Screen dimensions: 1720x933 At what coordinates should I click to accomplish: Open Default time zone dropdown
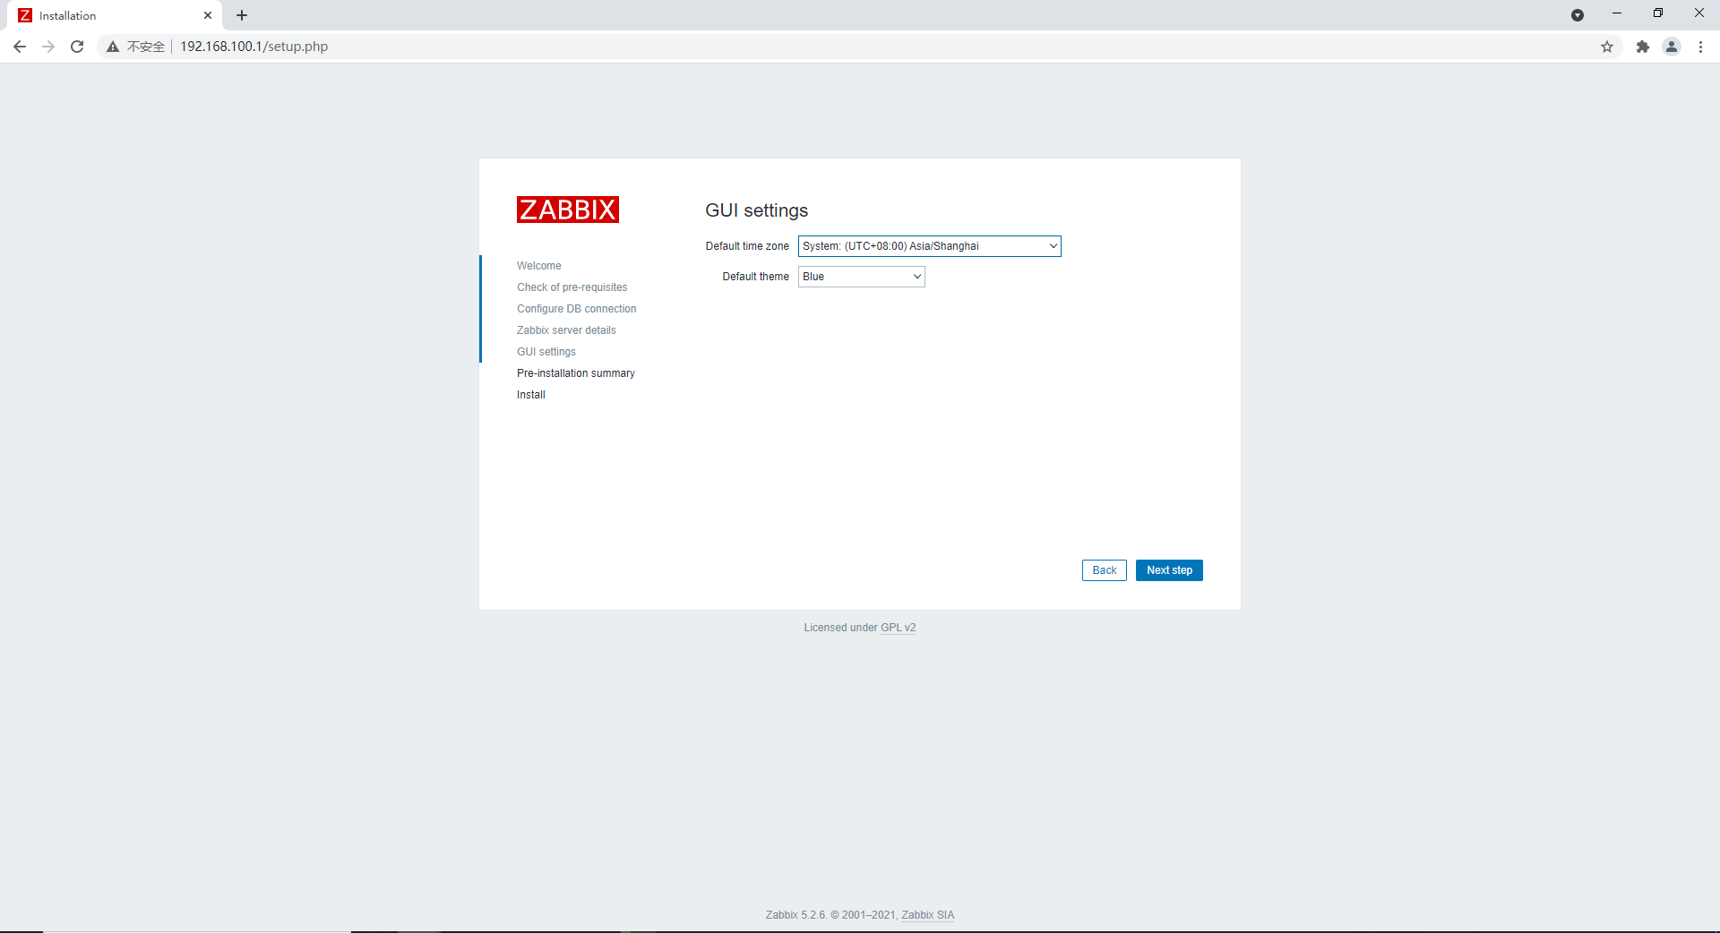coord(930,246)
